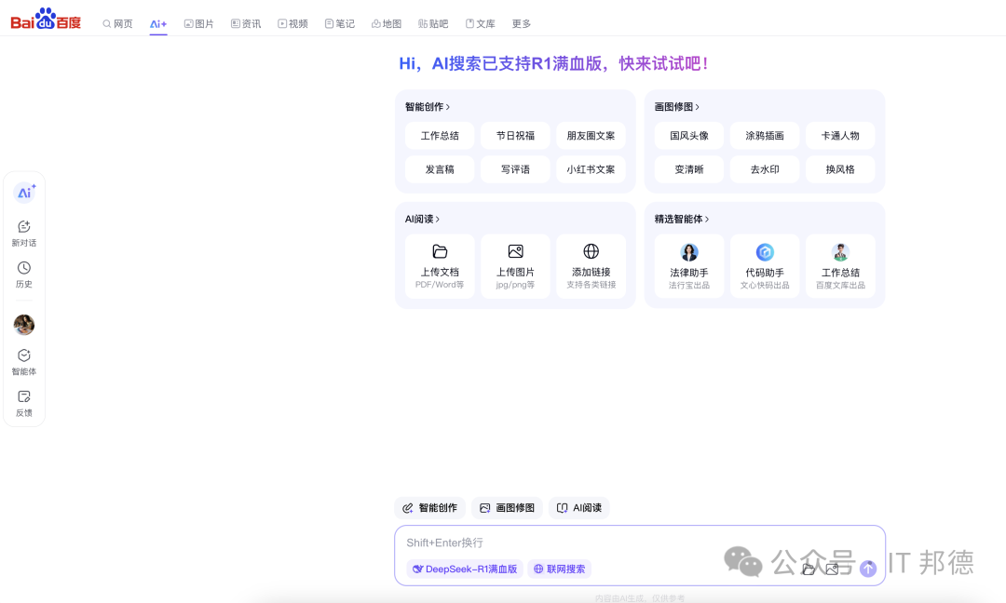This screenshot has height=603, width=1006.
Task: Switch to the 网页 tab
Action: pyautogui.click(x=117, y=23)
